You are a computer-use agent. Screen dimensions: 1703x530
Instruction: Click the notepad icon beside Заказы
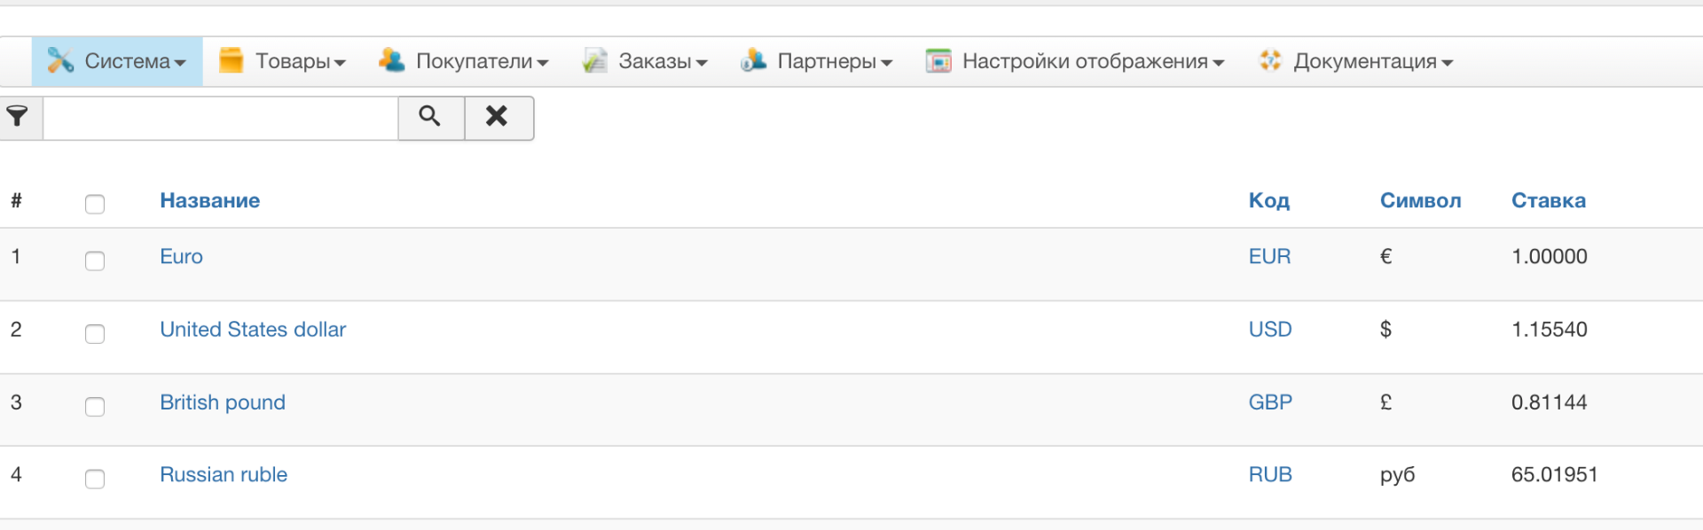tap(594, 60)
